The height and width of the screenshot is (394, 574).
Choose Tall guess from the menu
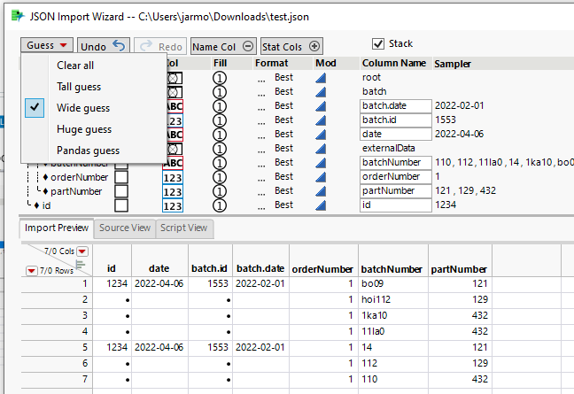click(x=94, y=87)
